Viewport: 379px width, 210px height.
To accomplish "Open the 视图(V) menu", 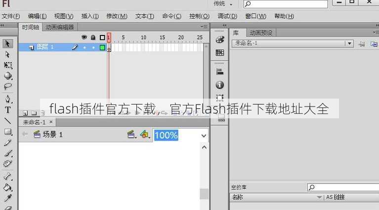I will [64, 16].
